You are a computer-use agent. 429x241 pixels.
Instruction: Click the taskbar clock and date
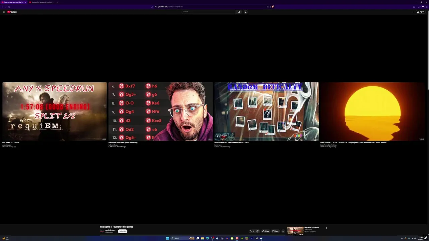[420, 238]
